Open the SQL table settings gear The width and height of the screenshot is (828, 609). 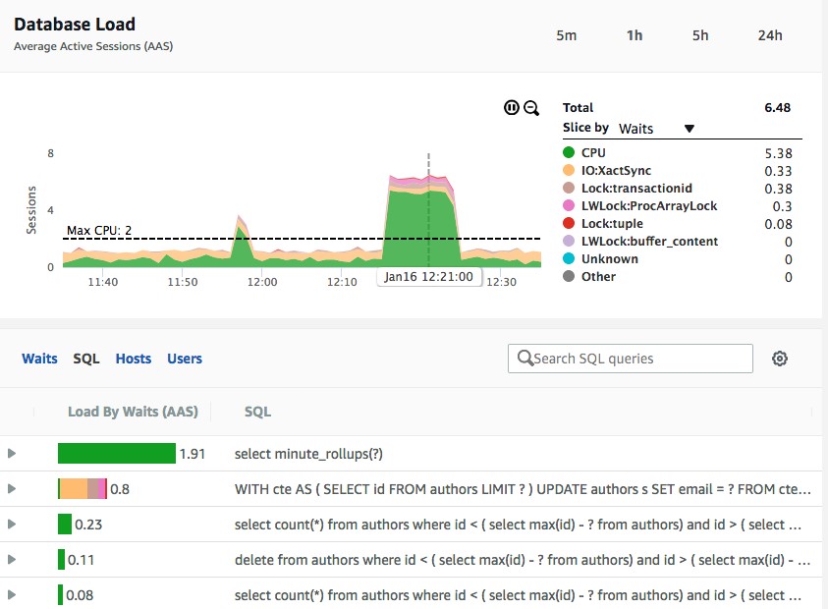780,359
